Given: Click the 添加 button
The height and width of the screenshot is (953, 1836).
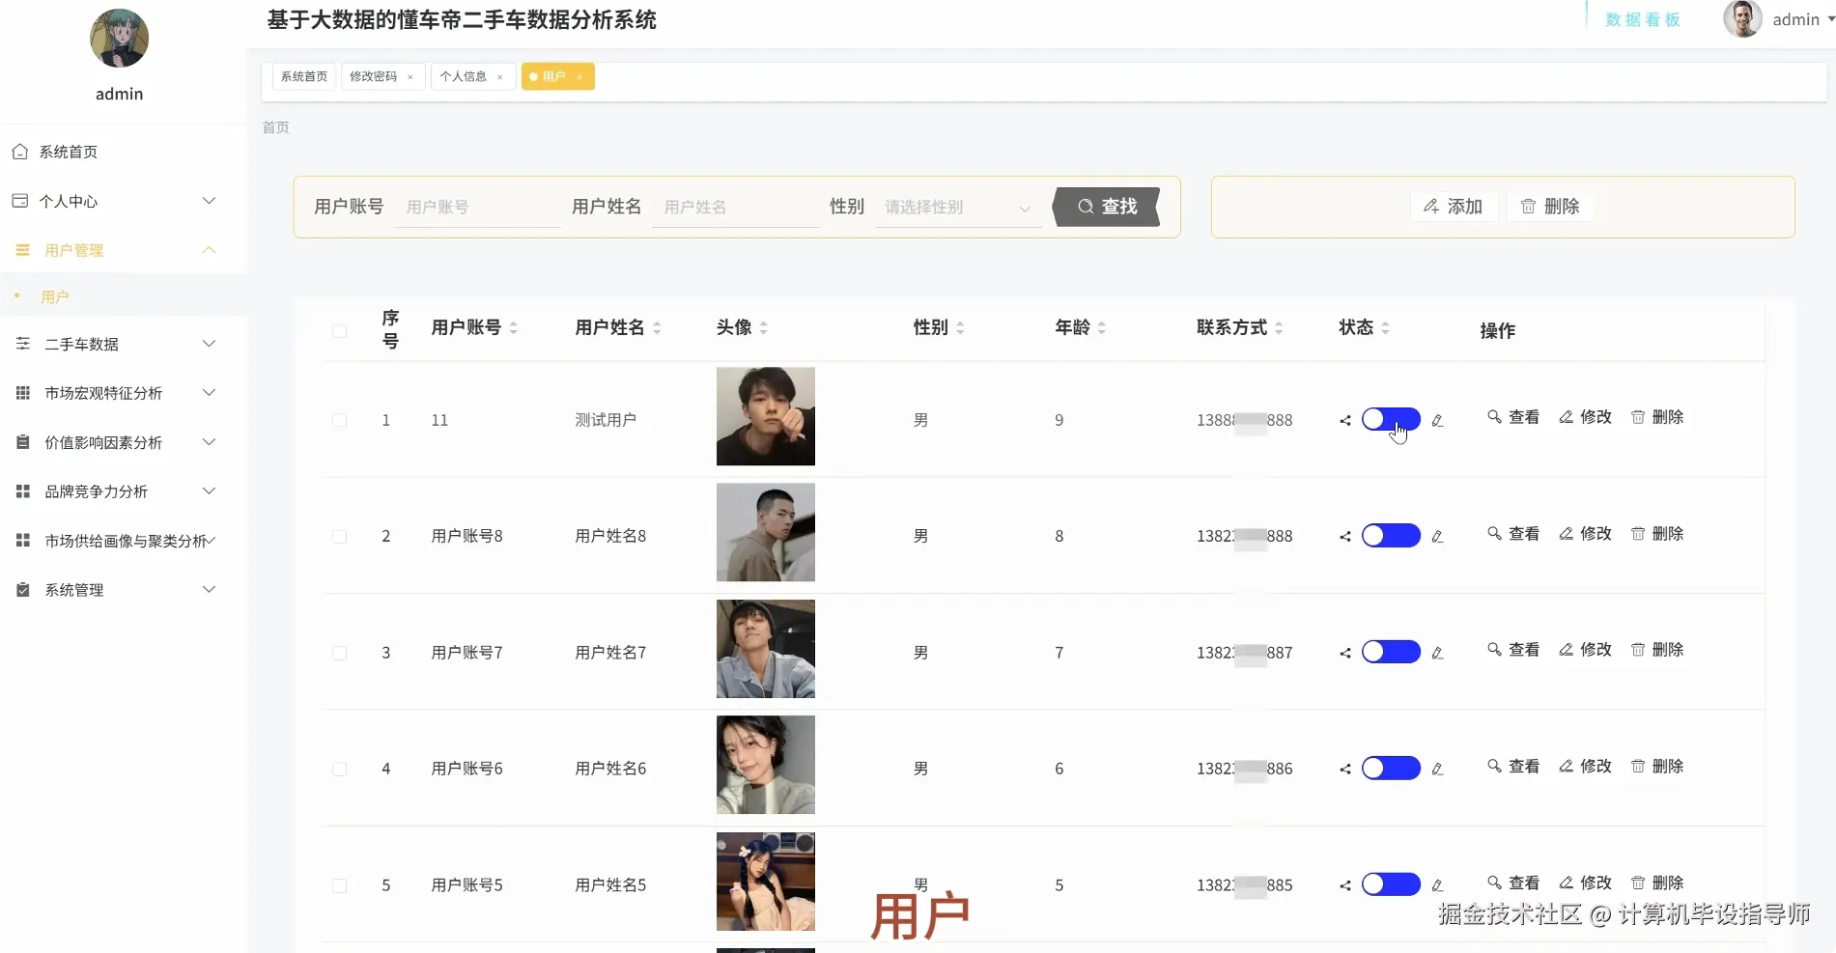Looking at the screenshot, I should pyautogui.click(x=1453, y=207).
